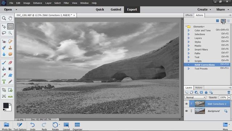Image resolution: width=232 pixels, height=131 pixels.
Task: Select the Sponge tool
Action: tap(10, 54)
